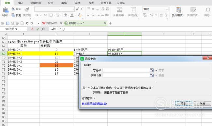Switch to the Formulas tab
The height and width of the screenshot is (126, 212).
point(50,3)
